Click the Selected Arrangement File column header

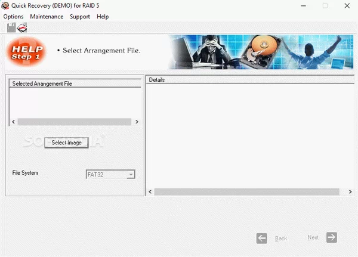75,83
